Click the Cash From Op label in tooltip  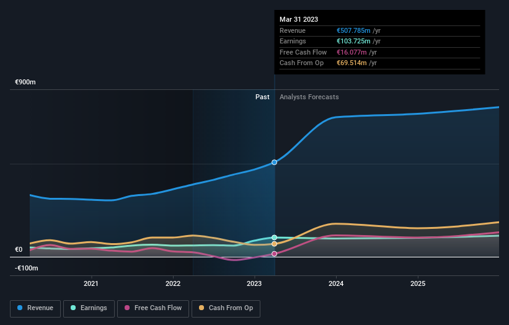pyautogui.click(x=301, y=63)
